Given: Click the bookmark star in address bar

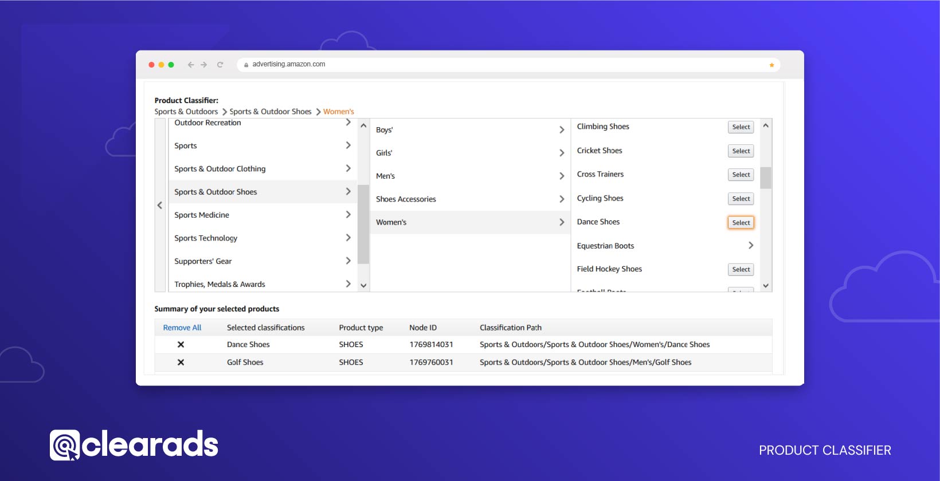Looking at the screenshot, I should [x=771, y=65].
